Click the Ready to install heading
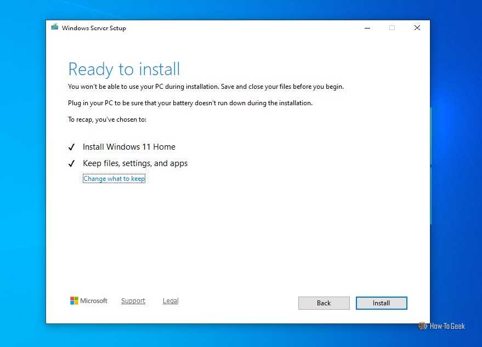482x347 pixels. (x=124, y=69)
